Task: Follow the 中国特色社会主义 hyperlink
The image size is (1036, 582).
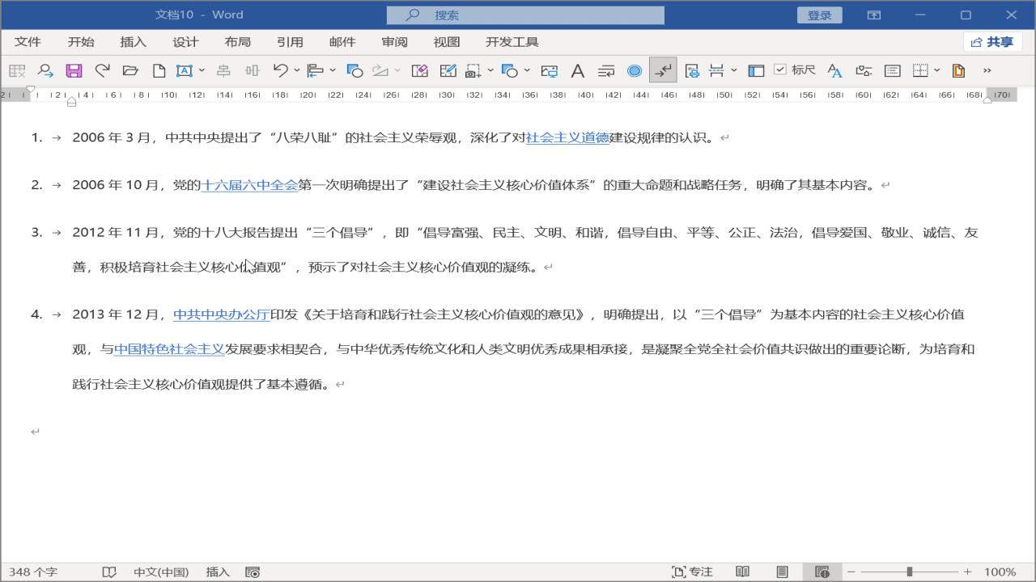Action: [169, 349]
